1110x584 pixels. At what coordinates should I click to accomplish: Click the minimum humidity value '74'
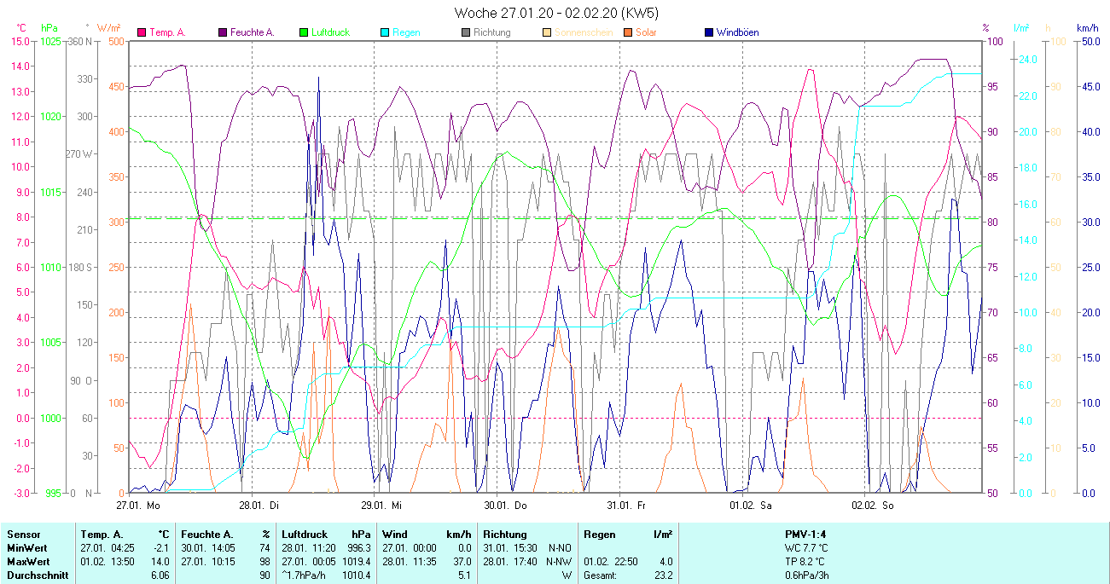click(264, 548)
